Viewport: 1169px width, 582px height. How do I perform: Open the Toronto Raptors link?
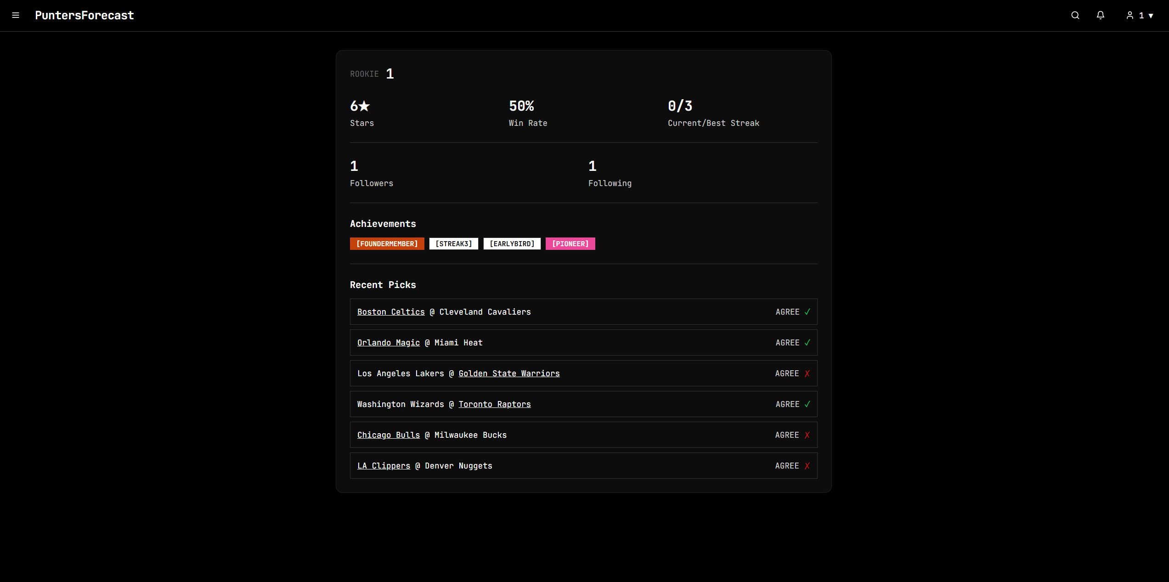494,404
